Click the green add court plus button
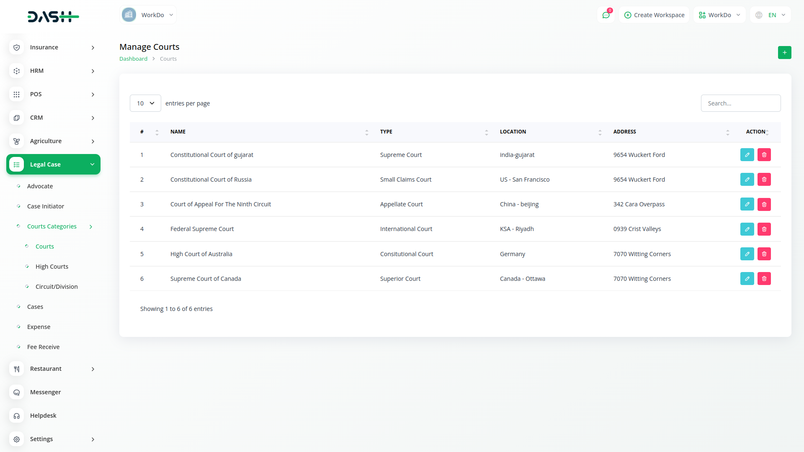This screenshot has height=452, width=804. click(784, 52)
